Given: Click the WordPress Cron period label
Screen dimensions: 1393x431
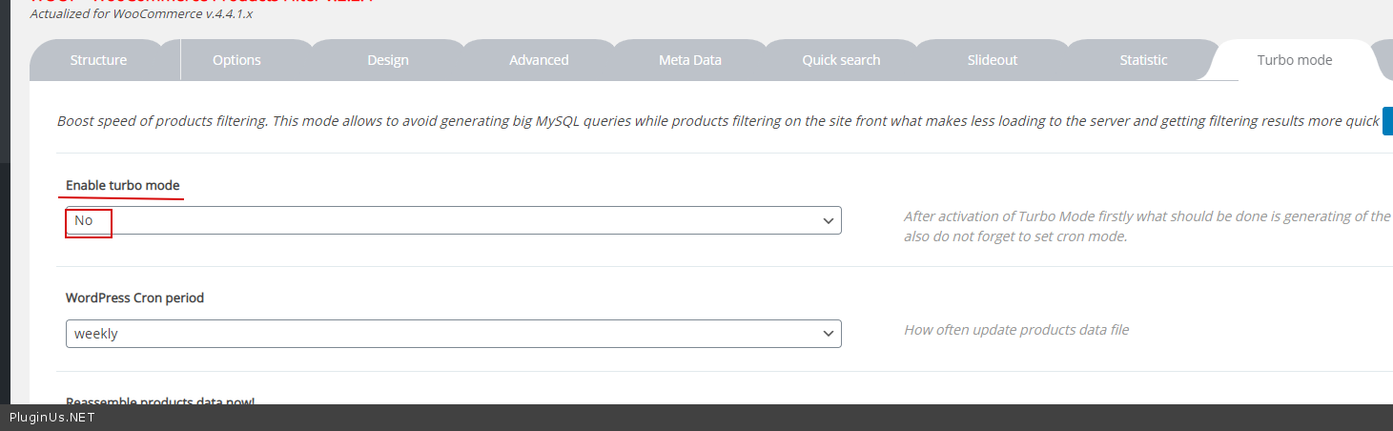Looking at the screenshot, I should point(134,298).
